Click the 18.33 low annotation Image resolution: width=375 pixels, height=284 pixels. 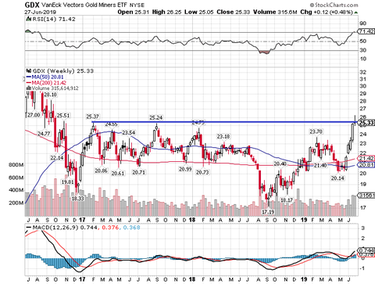click(77, 199)
